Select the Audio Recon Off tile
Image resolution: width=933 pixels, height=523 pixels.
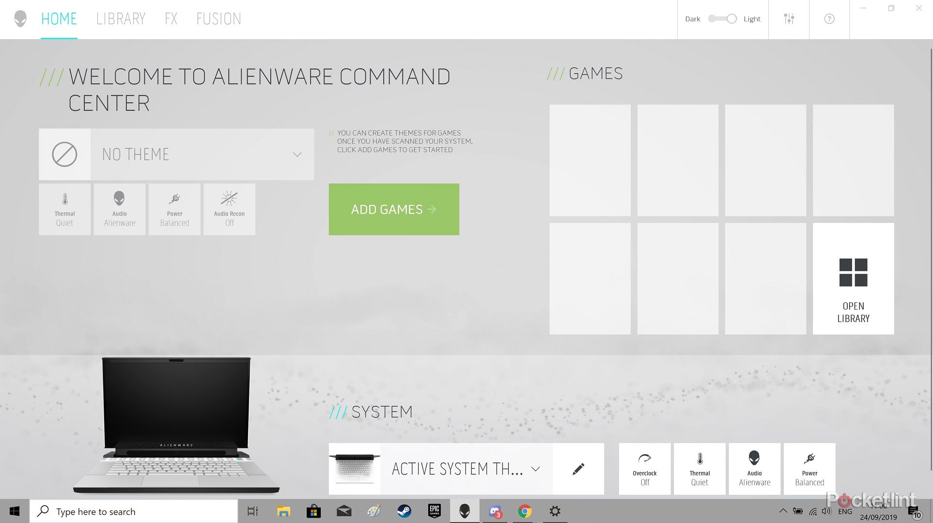pyautogui.click(x=230, y=209)
